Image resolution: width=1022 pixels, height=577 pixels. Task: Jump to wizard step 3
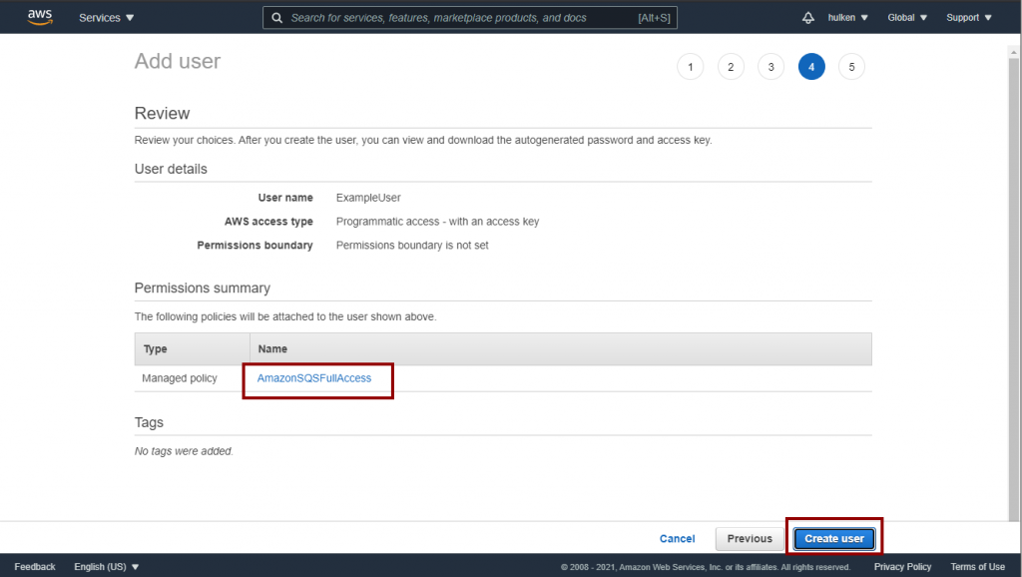tap(770, 67)
